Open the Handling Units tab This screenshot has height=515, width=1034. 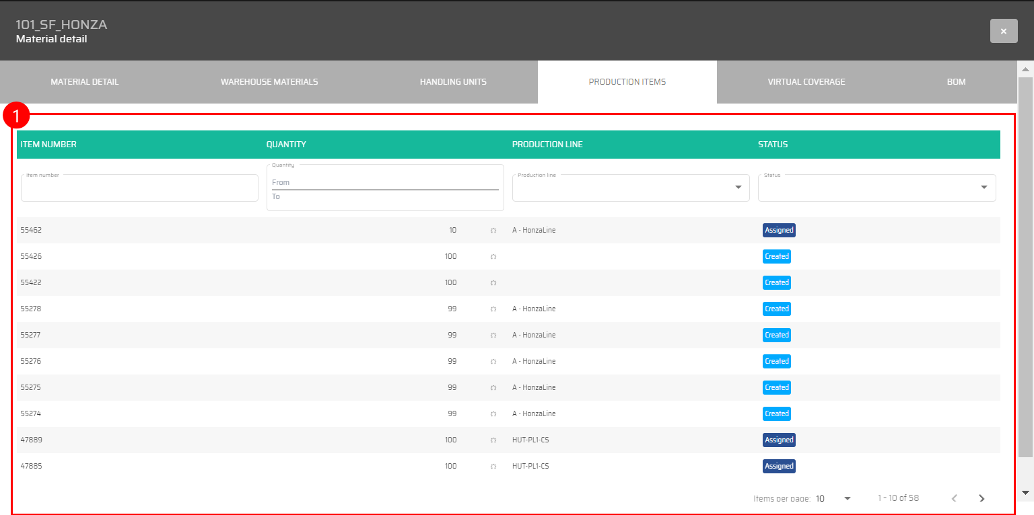tap(453, 82)
